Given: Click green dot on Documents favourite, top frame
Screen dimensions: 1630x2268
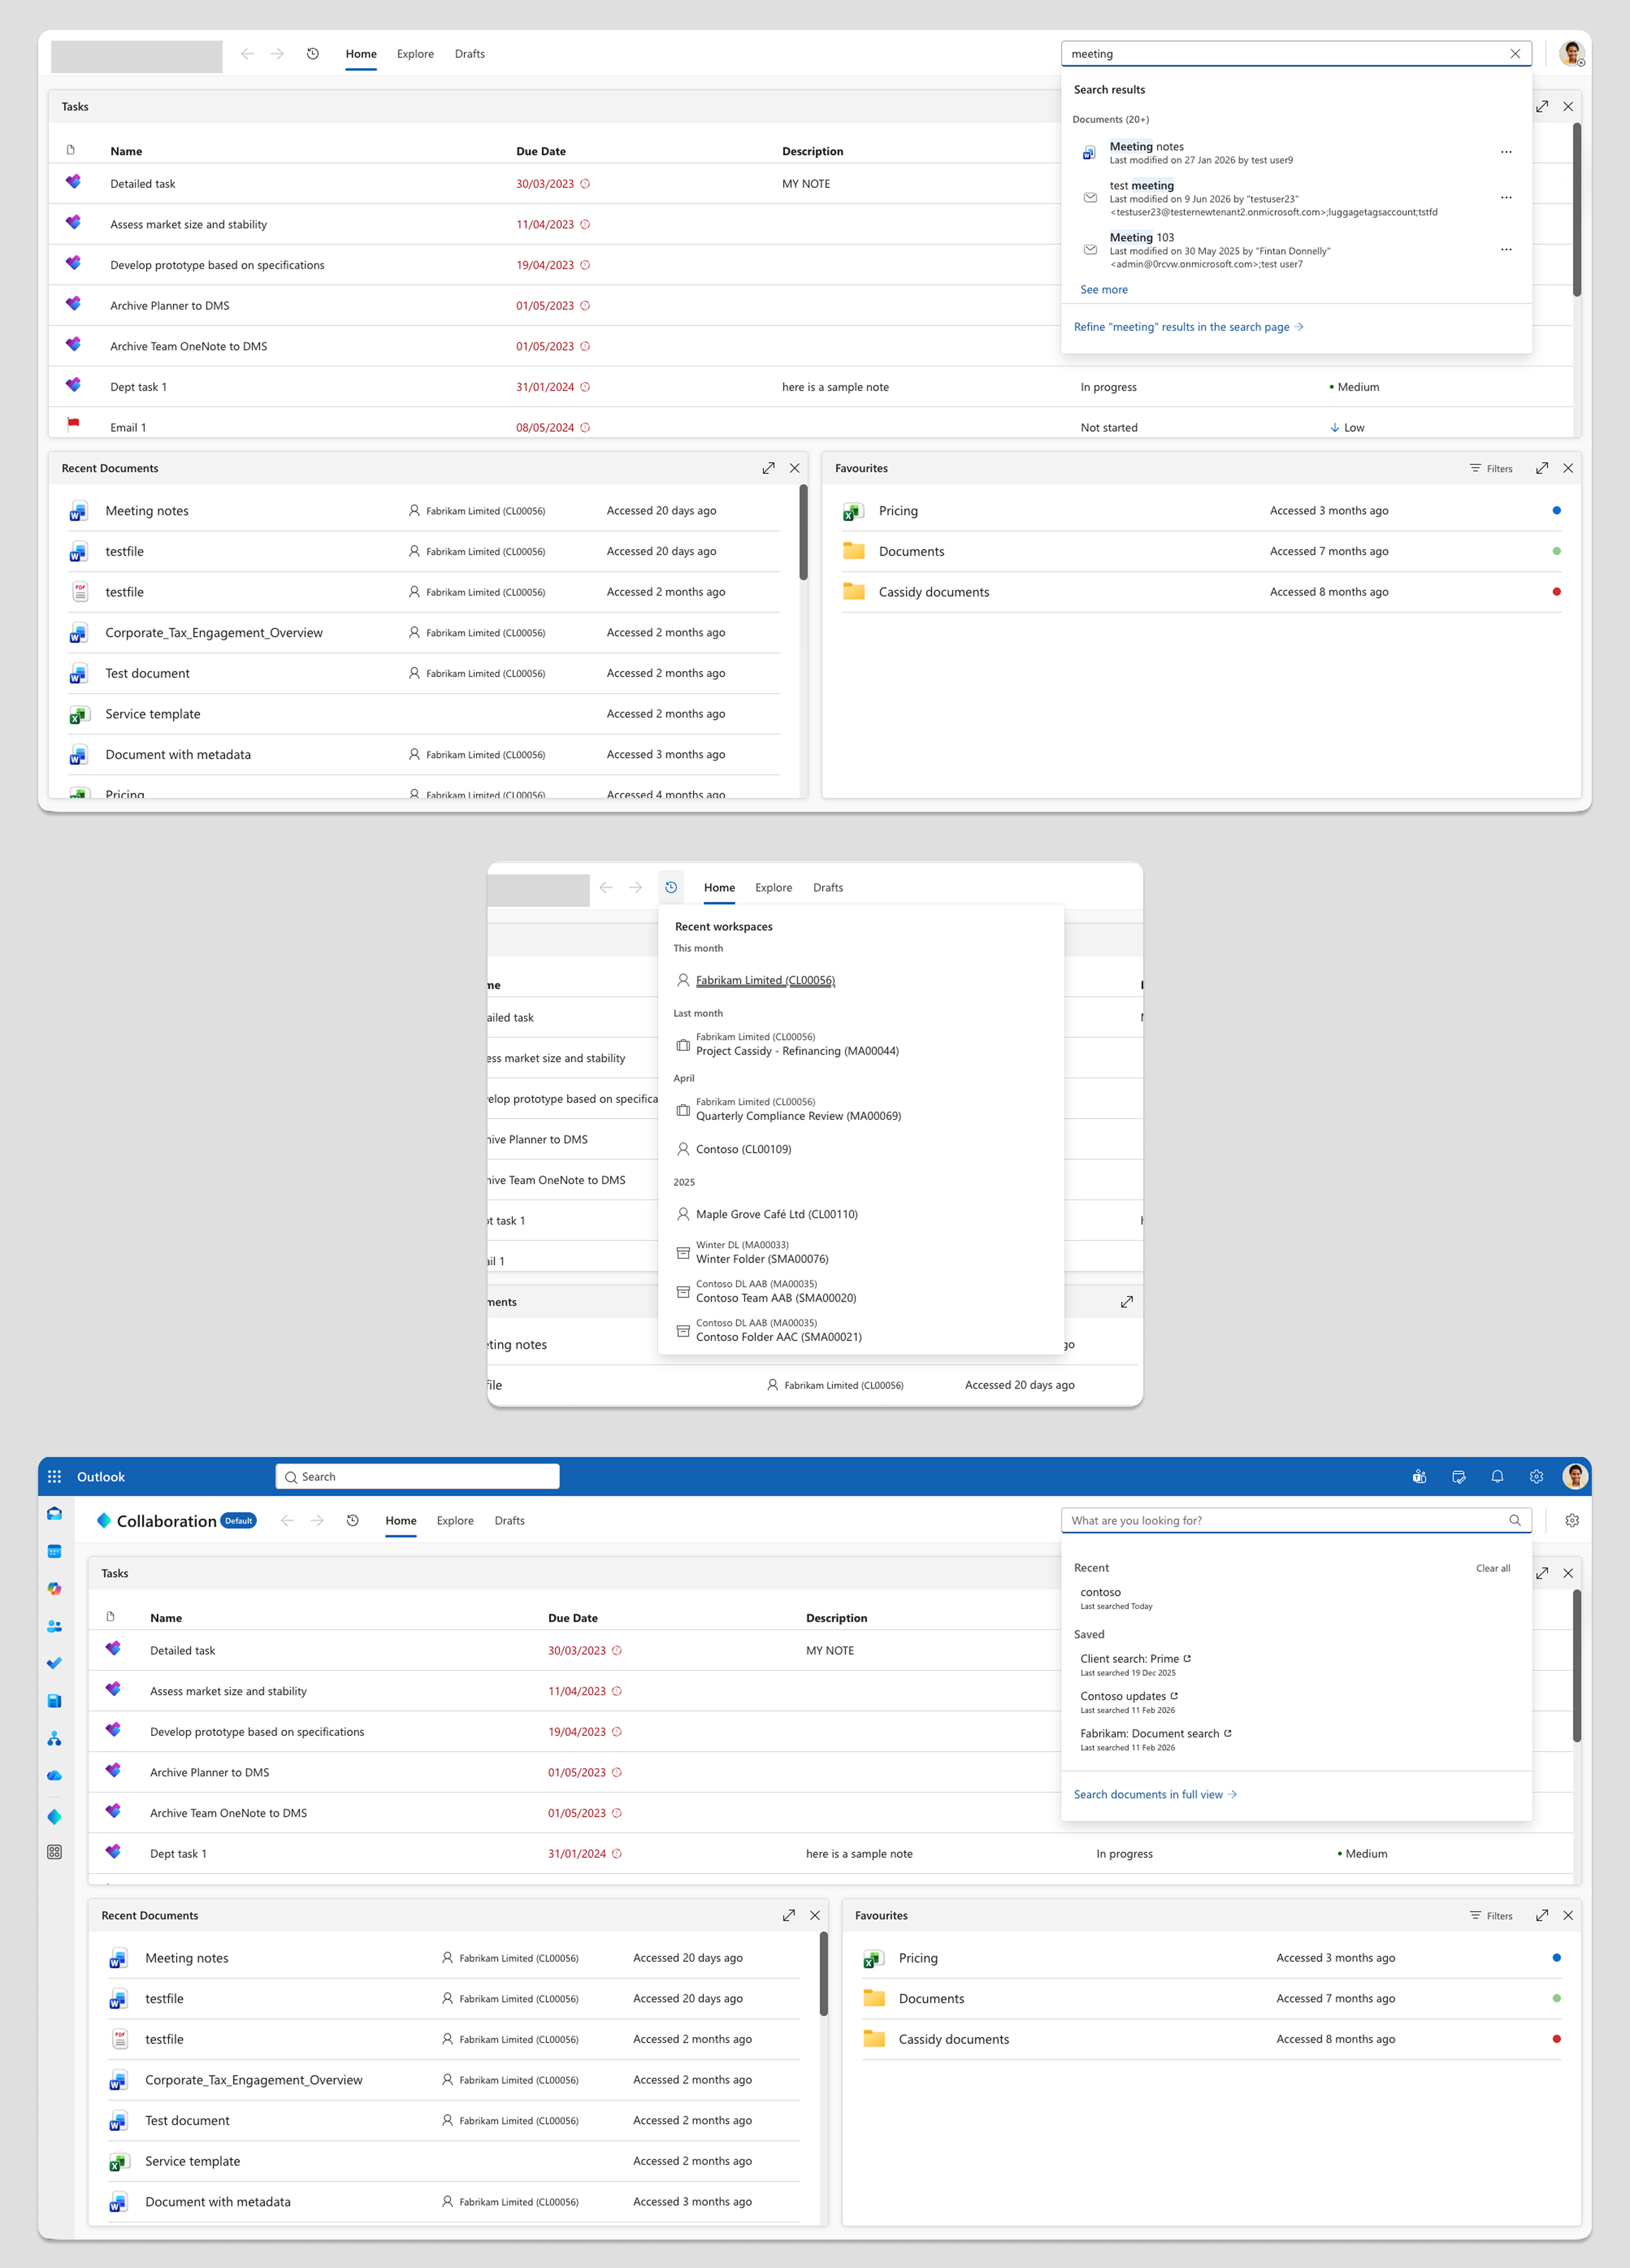Looking at the screenshot, I should tap(1556, 551).
